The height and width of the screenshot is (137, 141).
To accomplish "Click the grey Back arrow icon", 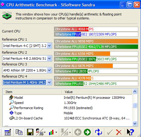I will [78, 132].
